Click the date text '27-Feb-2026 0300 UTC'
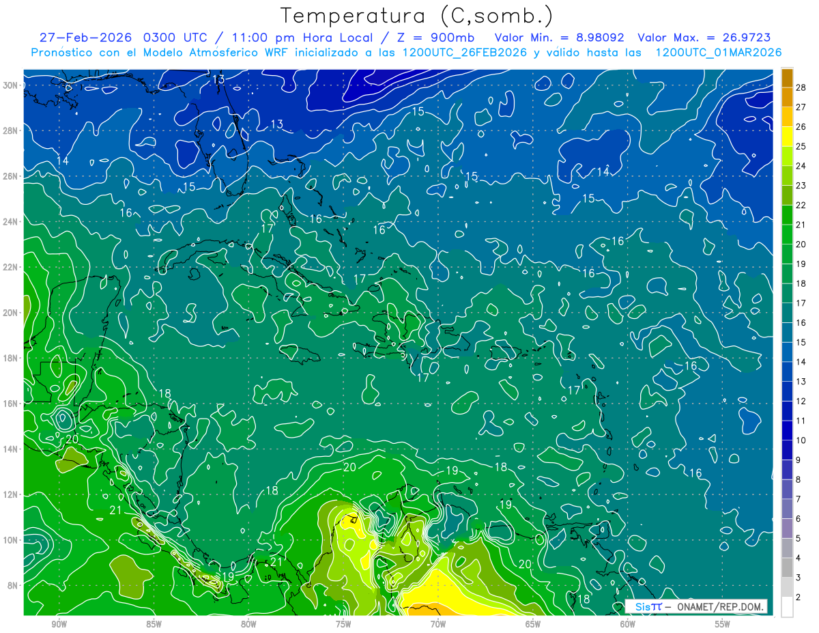The image size is (819, 633). [123, 38]
